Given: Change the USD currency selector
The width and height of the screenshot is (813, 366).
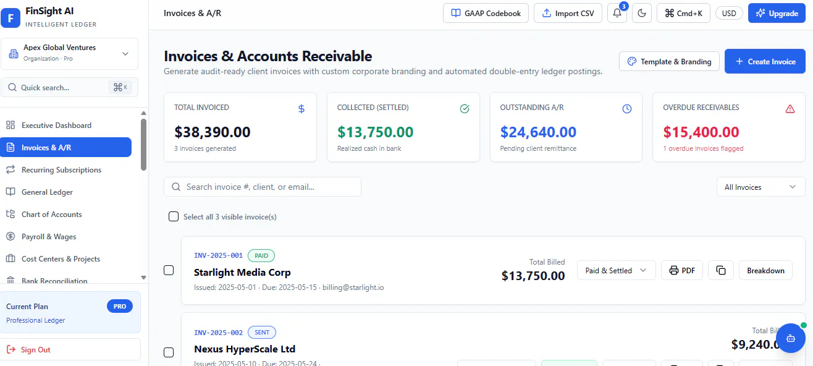Looking at the screenshot, I should click(x=729, y=13).
